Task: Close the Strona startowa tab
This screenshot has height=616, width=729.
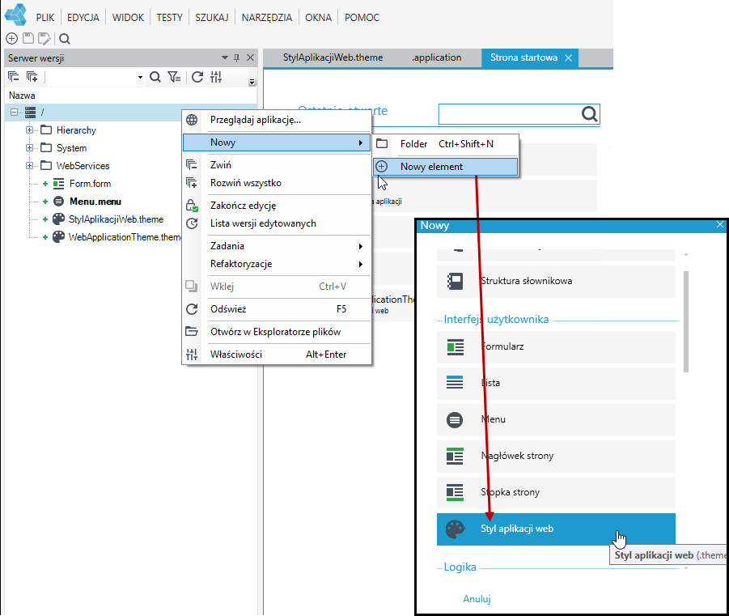Action: coord(568,57)
